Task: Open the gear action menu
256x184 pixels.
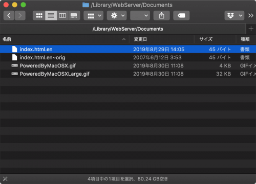Action: [117, 15]
